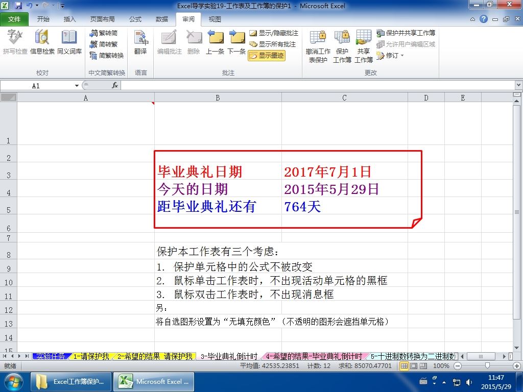The width and height of the screenshot is (523, 392).
Task: Toggle 显示/隐藏批注
Action: [274, 33]
